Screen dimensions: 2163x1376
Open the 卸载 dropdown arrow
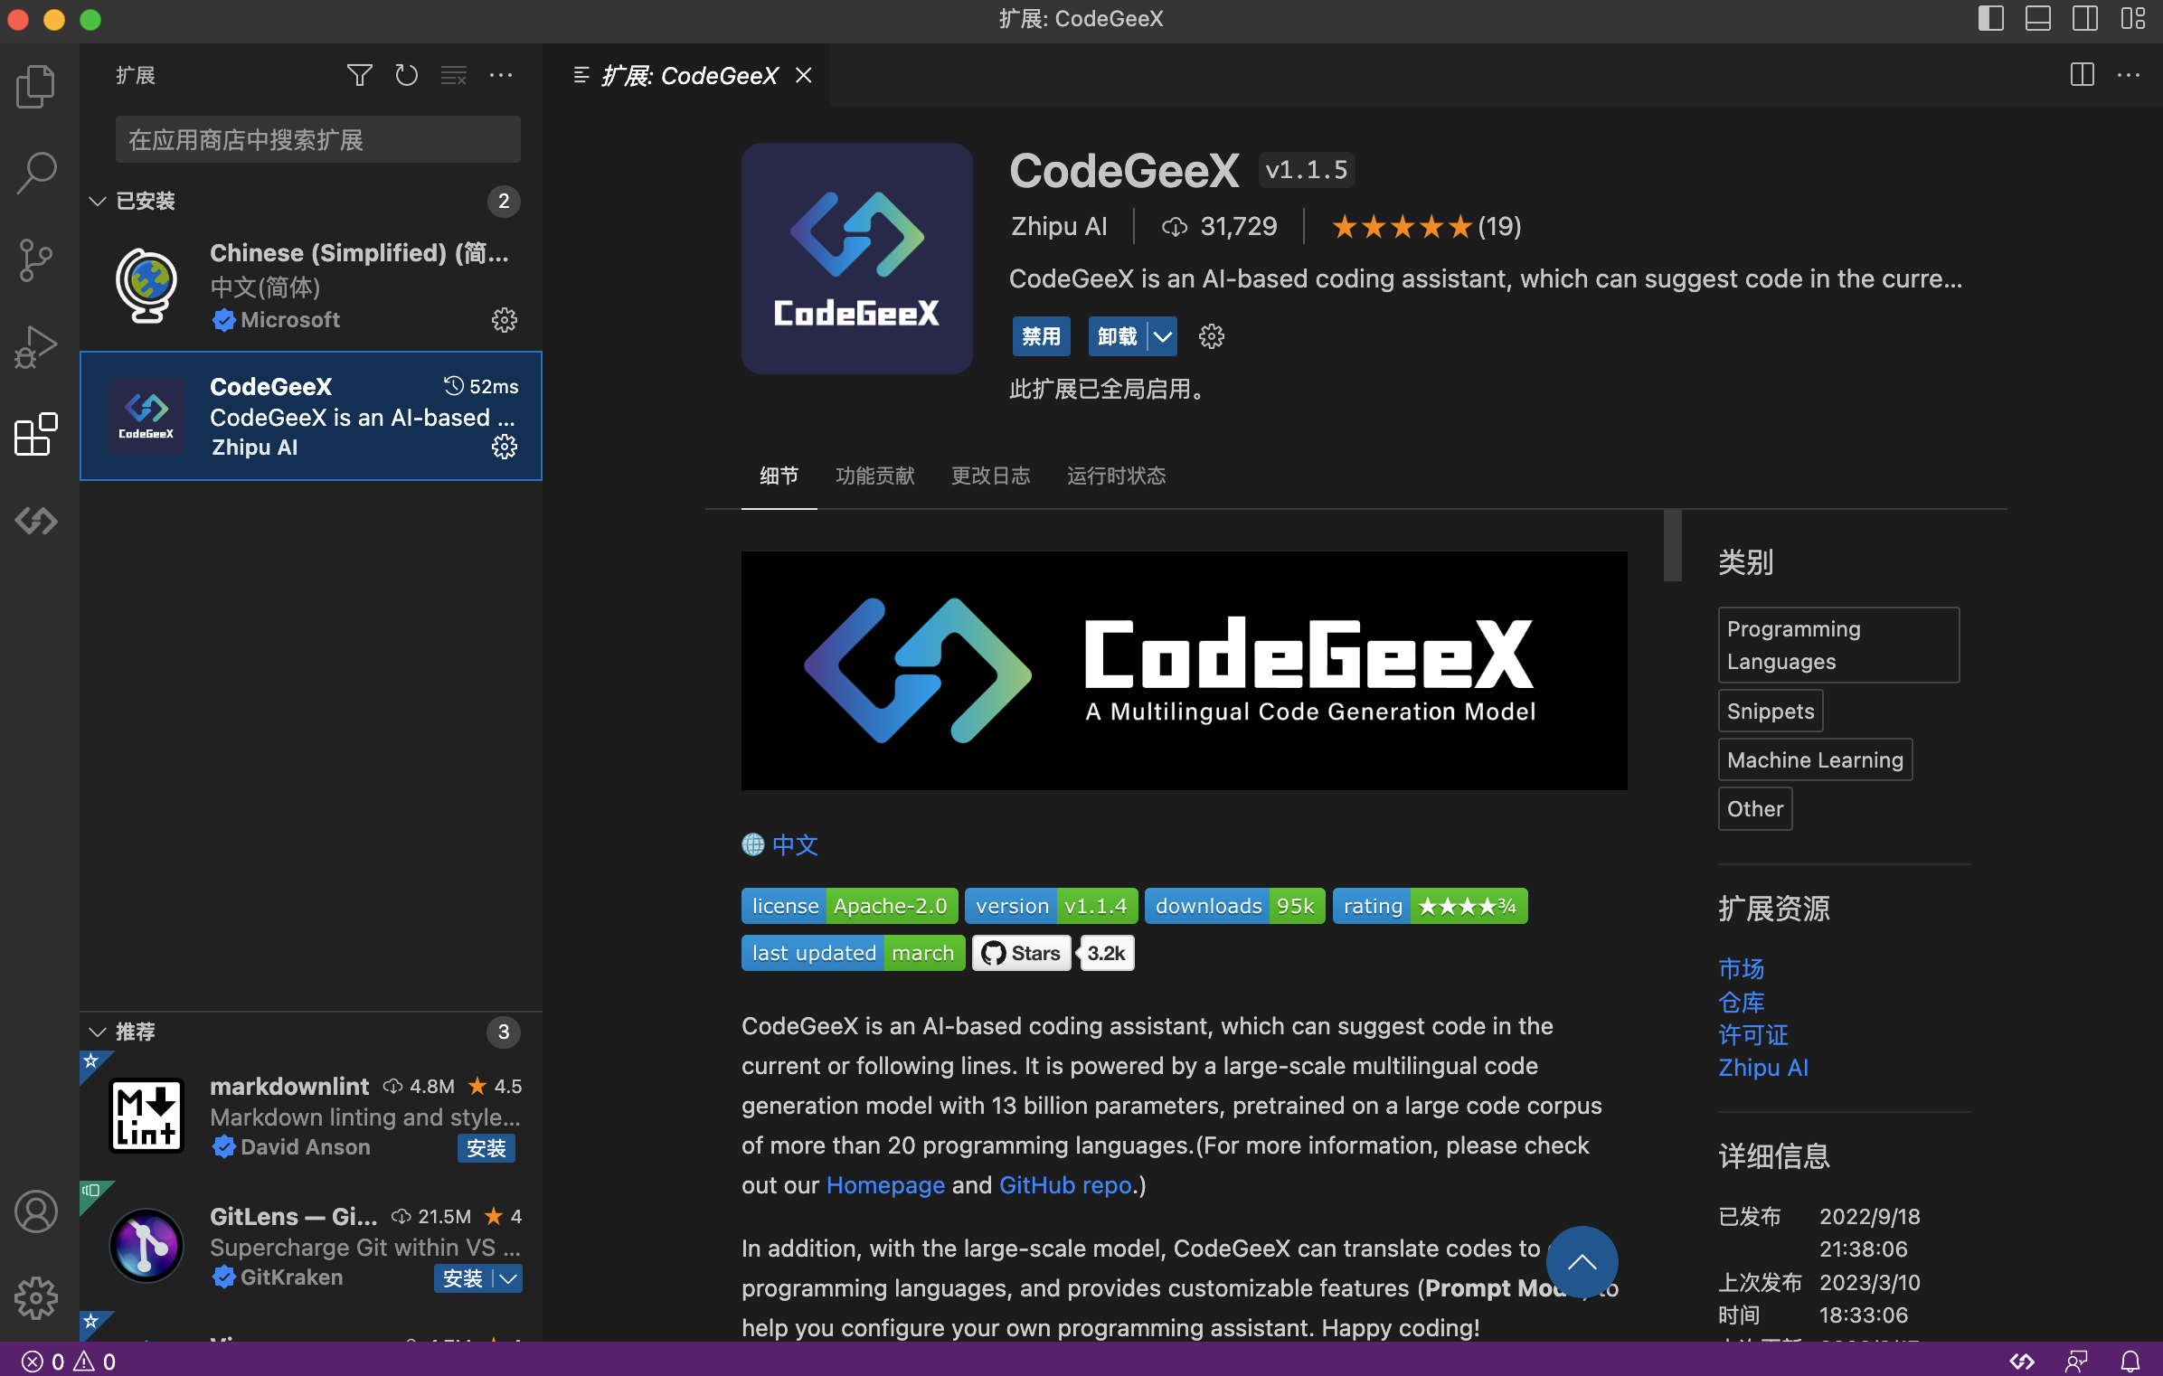point(1162,335)
